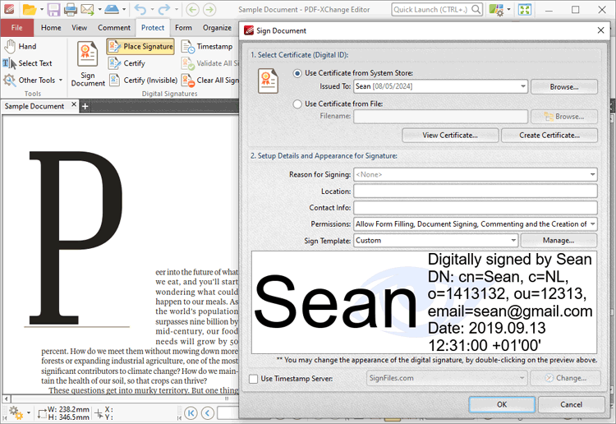Viewport: 616px width, 424px height.
Task: Click Clear All Signatures tool
Action: coord(209,81)
